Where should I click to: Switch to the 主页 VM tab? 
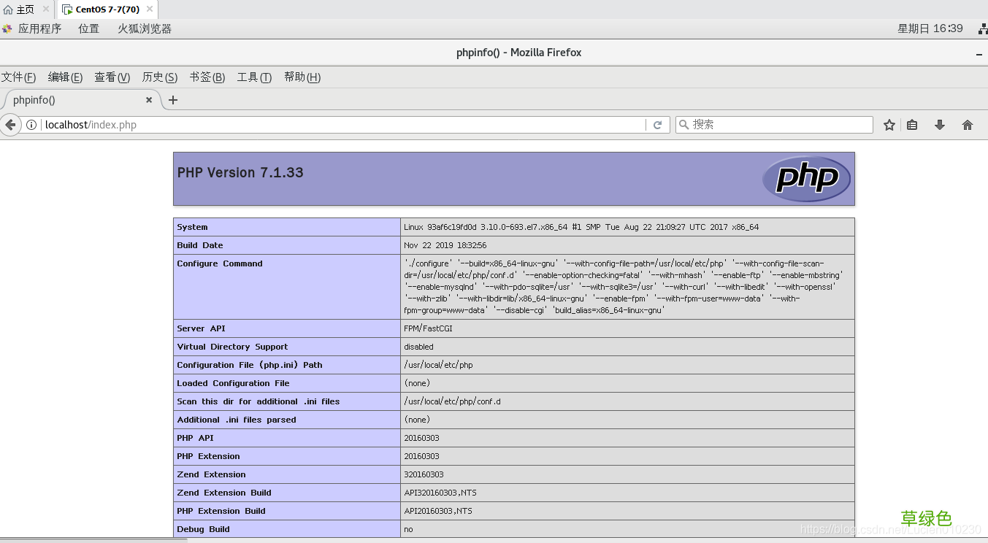pyautogui.click(x=26, y=9)
